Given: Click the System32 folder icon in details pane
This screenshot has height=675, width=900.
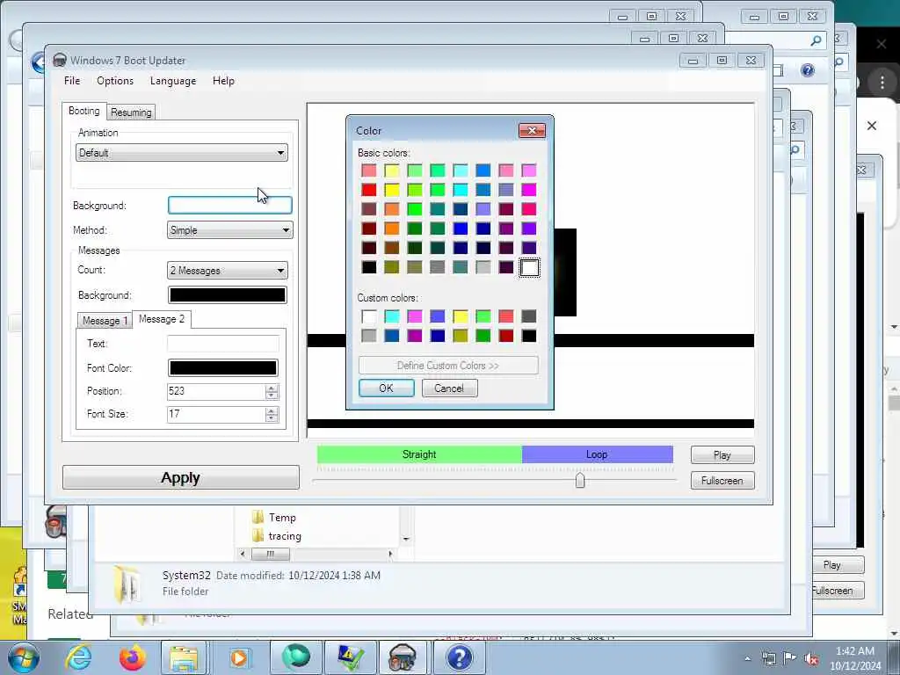Looking at the screenshot, I should coord(127,584).
